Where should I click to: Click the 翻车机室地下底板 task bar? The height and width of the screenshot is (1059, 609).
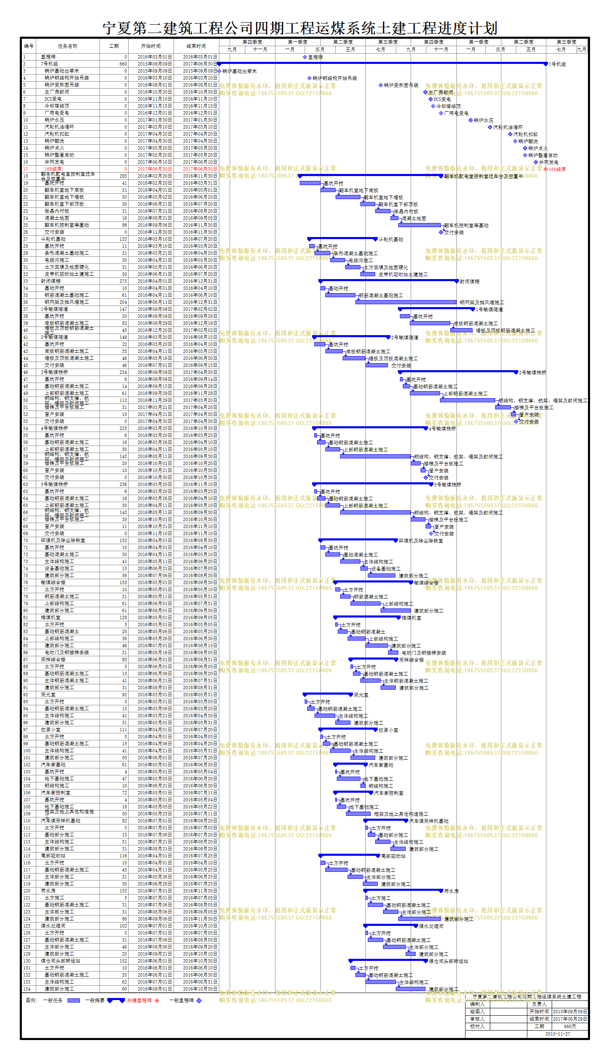(x=328, y=190)
